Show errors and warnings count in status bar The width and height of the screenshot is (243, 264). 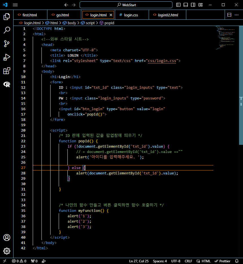(19, 261)
